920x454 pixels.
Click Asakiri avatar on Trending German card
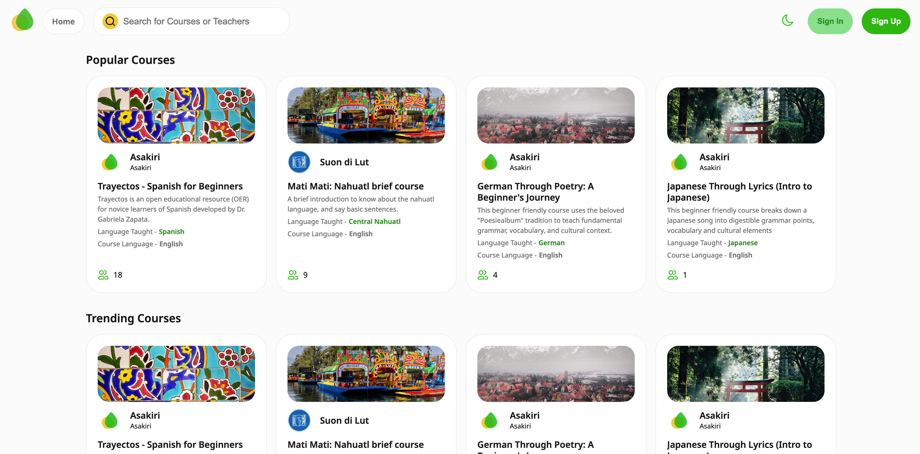point(489,420)
